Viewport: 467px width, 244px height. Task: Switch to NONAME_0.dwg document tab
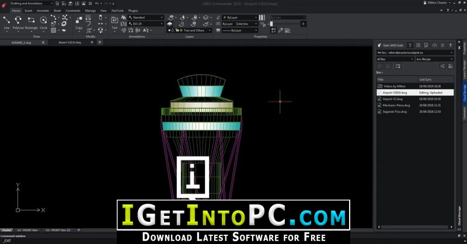(x=22, y=43)
